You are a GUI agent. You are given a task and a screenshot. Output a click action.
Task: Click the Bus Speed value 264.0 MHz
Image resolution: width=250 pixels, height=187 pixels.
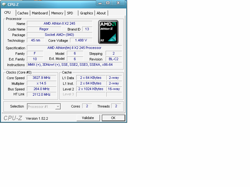tap(42, 89)
